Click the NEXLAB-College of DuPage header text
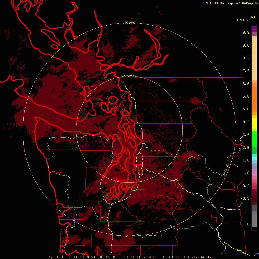This screenshot has height=259, width=259. [230, 3]
